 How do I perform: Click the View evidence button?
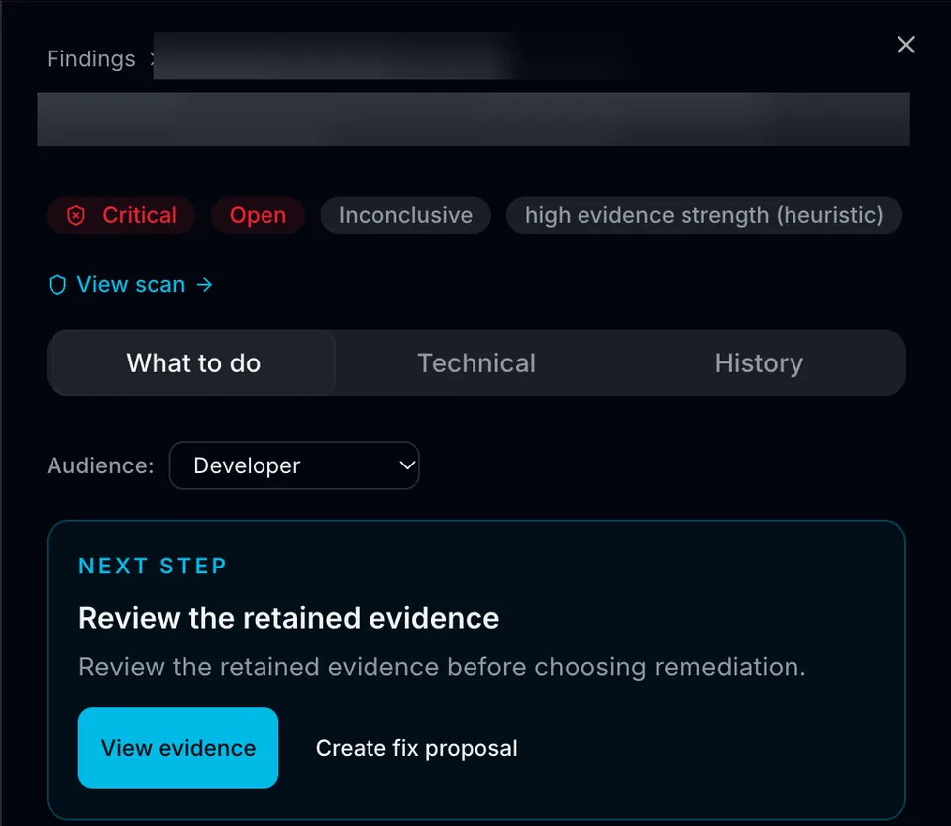pos(178,748)
